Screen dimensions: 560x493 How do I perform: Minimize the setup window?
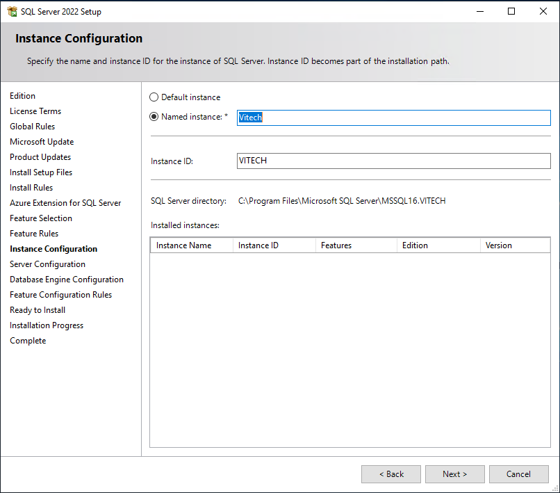pyautogui.click(x=479, y=11)
